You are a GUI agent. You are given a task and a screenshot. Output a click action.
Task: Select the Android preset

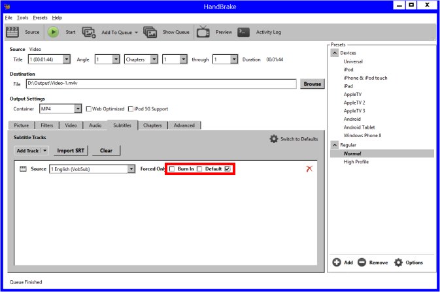[x=352, y=119]
